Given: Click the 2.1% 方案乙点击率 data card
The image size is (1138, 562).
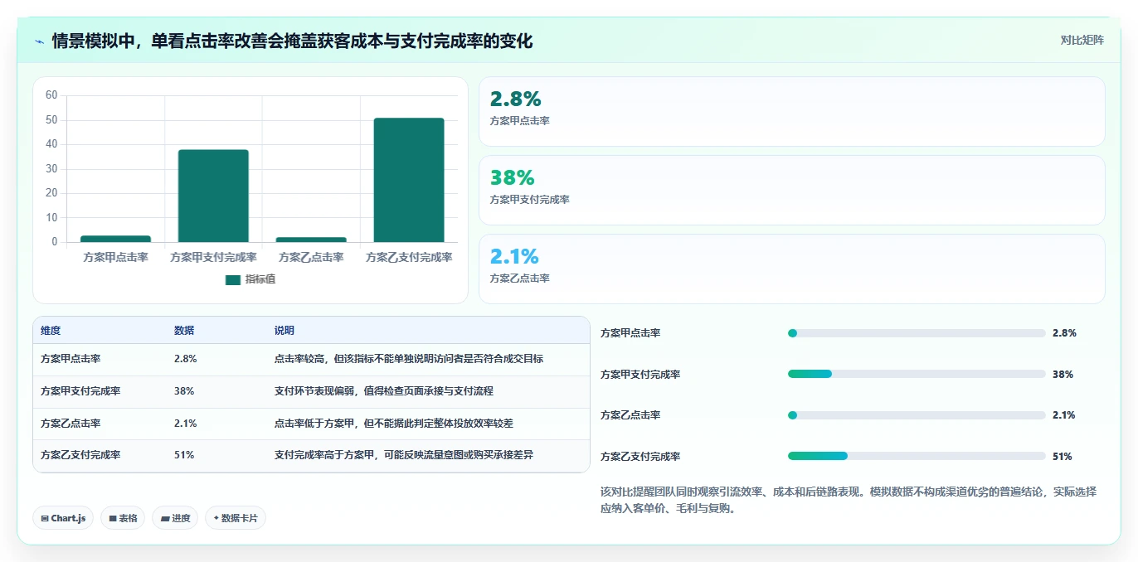Looking at the screenshot, I should tap(792, 269).
